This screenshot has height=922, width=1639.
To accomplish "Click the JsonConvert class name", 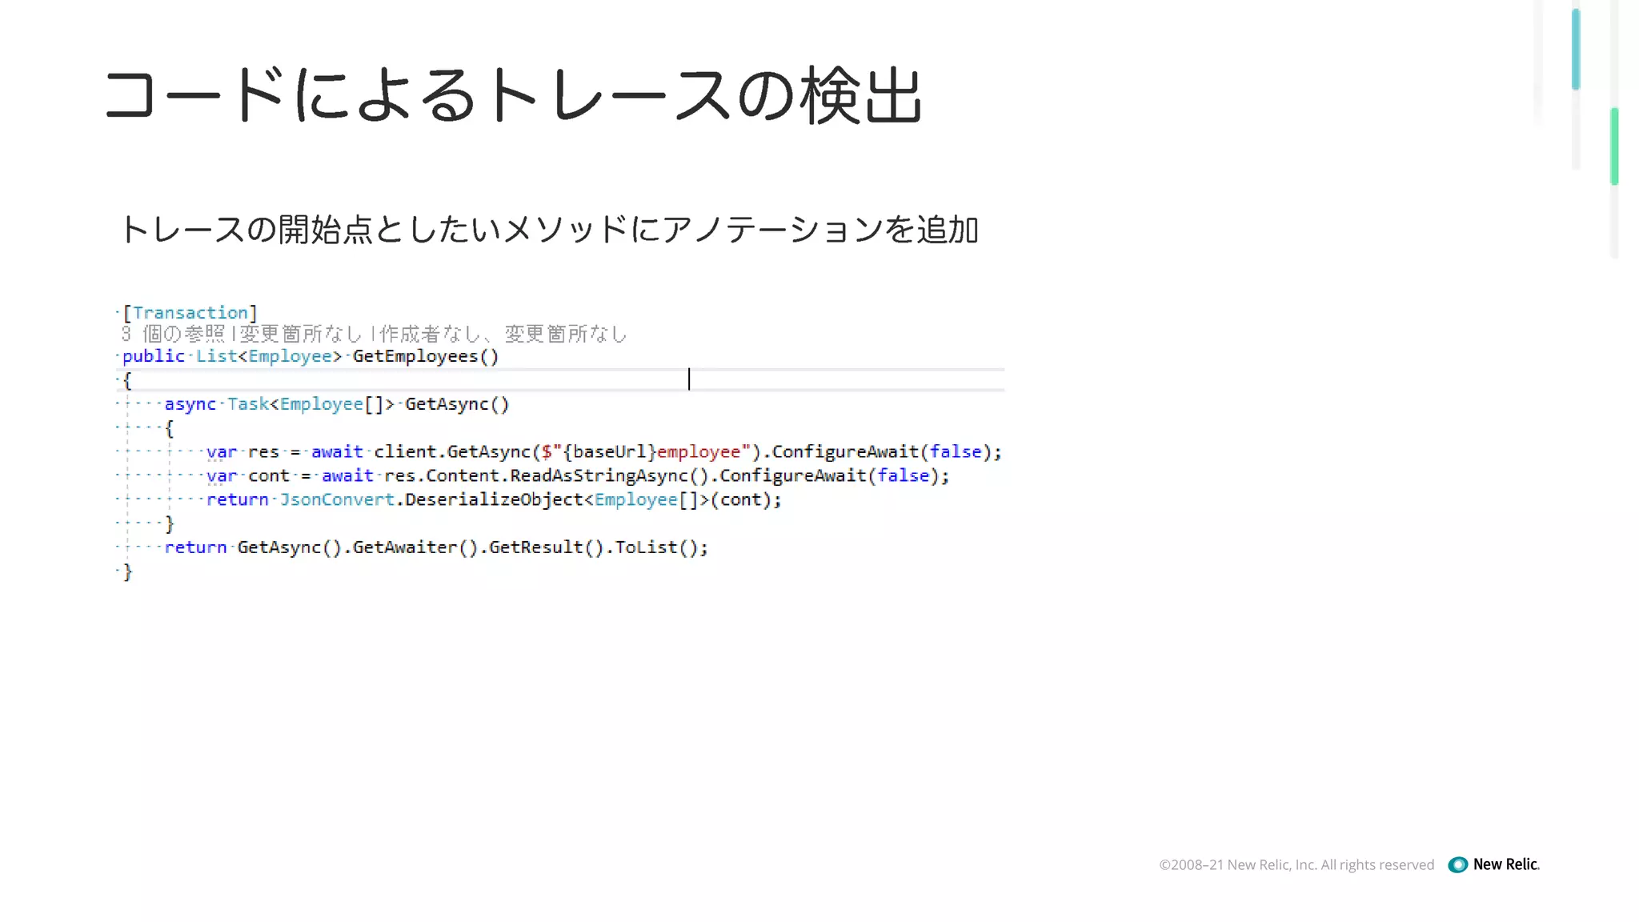I will coord(336,500).
